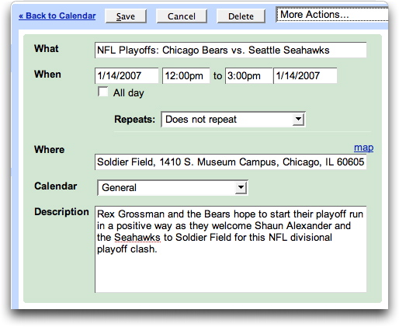Toggle the All day checkbox
Image resolution: width=399 pixels, height=327 pixels.
click(x=102, y=92)
